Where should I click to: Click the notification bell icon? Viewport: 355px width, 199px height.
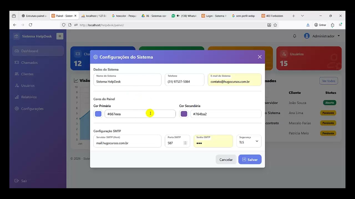[x=295, y=36]
